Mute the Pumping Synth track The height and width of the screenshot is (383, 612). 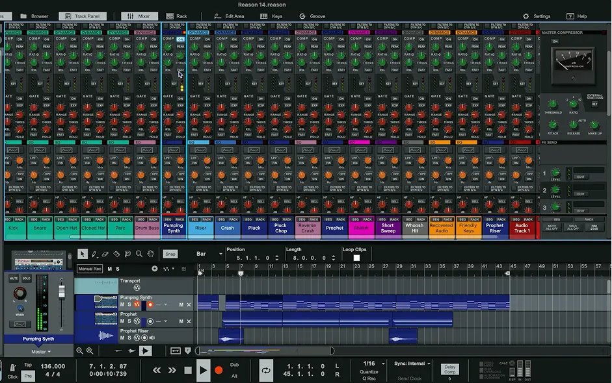pos(122,304)
